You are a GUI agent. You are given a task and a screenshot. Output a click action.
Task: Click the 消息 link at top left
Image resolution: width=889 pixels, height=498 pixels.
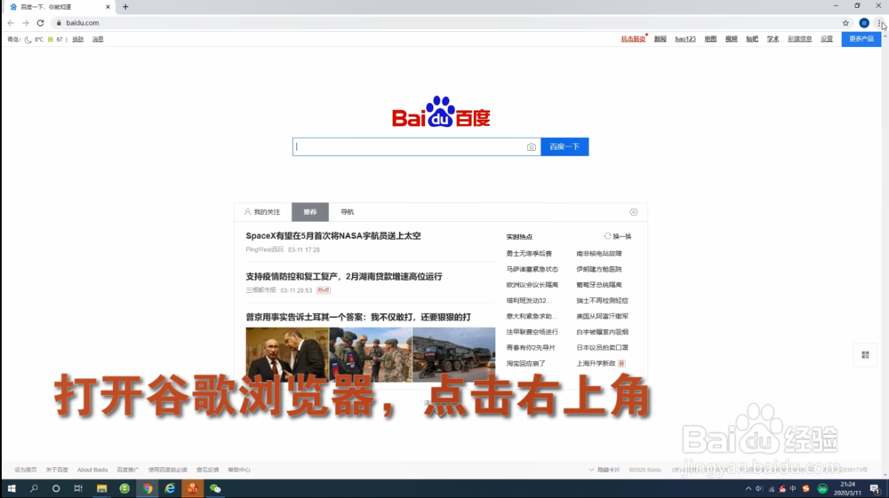click(98, 40)
